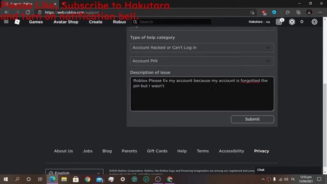
Task: Open browser settings and more menu
Action: click(x=320, y=12)
